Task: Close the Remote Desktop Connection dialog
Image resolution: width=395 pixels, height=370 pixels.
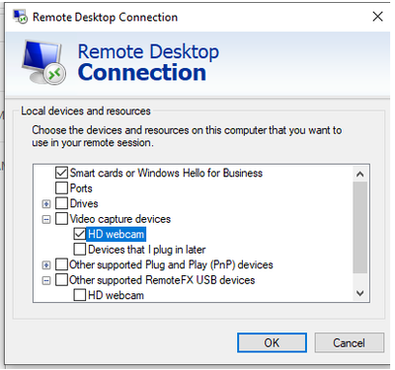Action: tap(377, 16)
